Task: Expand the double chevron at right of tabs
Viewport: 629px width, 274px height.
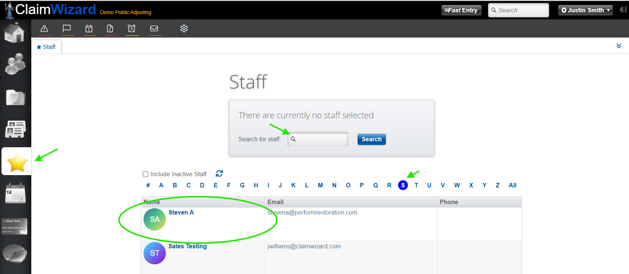Action: [x=619, y=46]
